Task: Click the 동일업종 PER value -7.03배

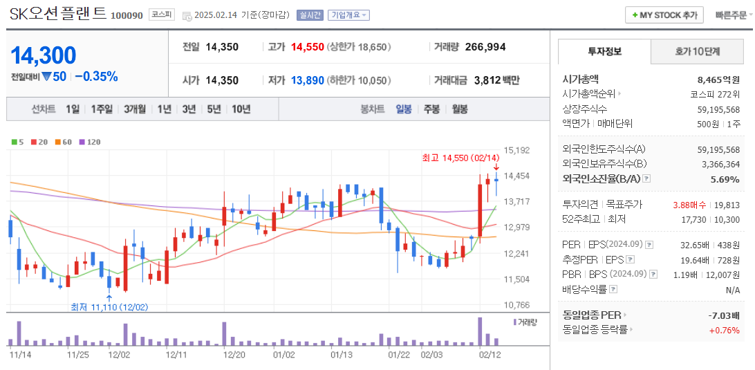Action: click(724, 315)
